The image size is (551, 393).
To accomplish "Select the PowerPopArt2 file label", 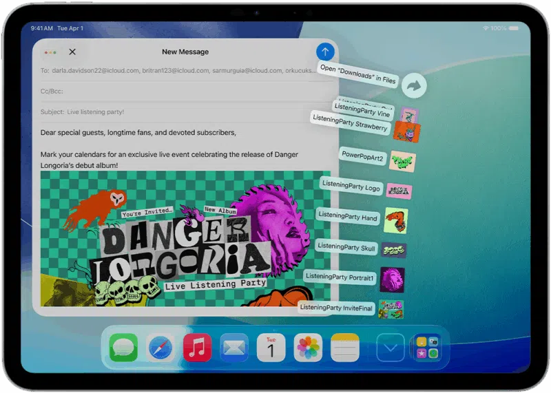I will 362,156.
